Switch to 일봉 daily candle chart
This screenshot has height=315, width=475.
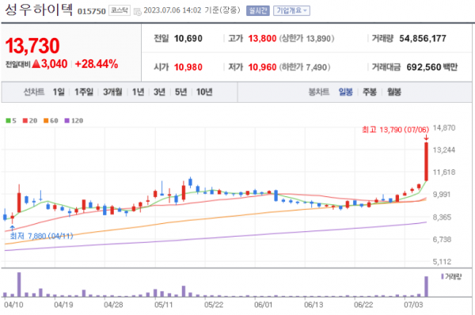coord(346,92)
